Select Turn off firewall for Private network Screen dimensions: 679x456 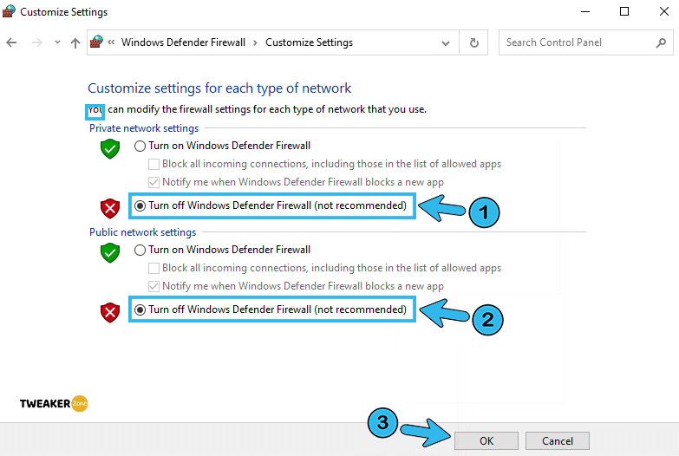coord(140,205)
